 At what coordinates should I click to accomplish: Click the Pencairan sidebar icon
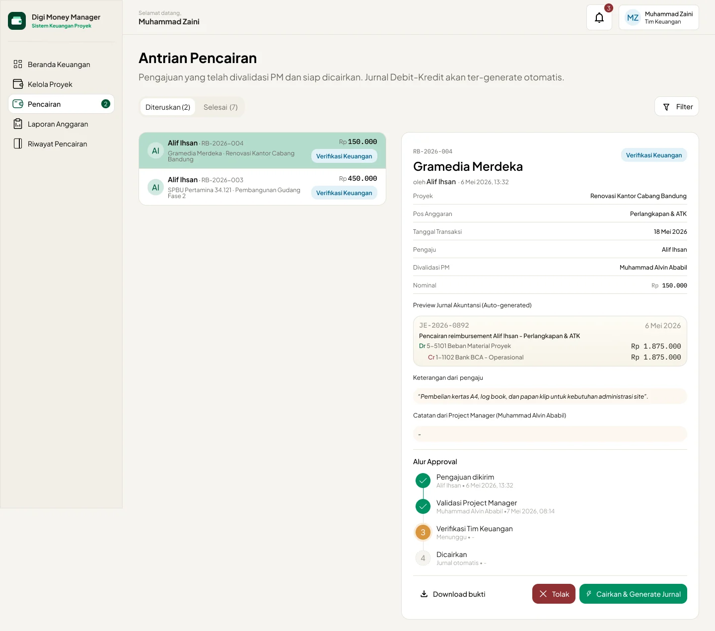18,104
